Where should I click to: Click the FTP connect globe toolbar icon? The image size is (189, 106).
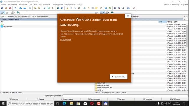pyautogui.click(x=58, y=8)
